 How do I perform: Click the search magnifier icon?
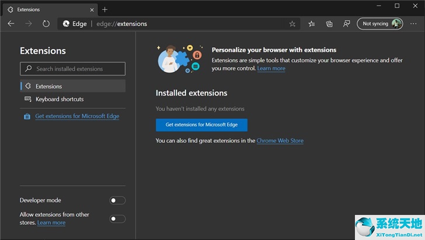[28, 69]
